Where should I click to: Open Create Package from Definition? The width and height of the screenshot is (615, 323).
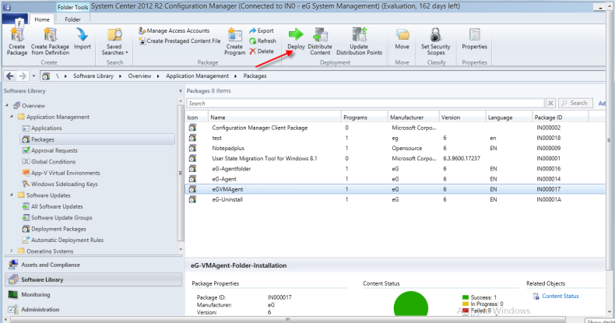[50, 41]
